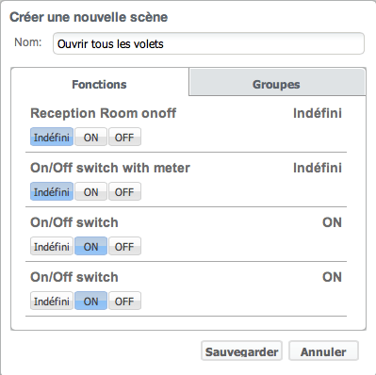This screenshot has width=376, height=375.
Task: Set Reception Room onoff to Indéfini
Action: coord(52,137)
